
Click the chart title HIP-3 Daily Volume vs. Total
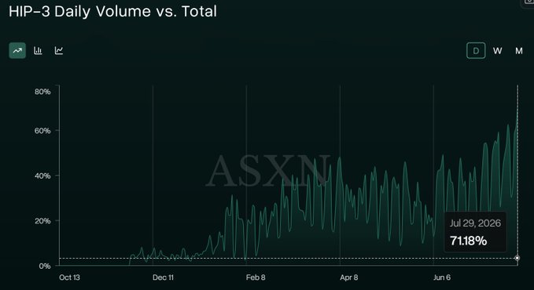click(x=112, y=11)
